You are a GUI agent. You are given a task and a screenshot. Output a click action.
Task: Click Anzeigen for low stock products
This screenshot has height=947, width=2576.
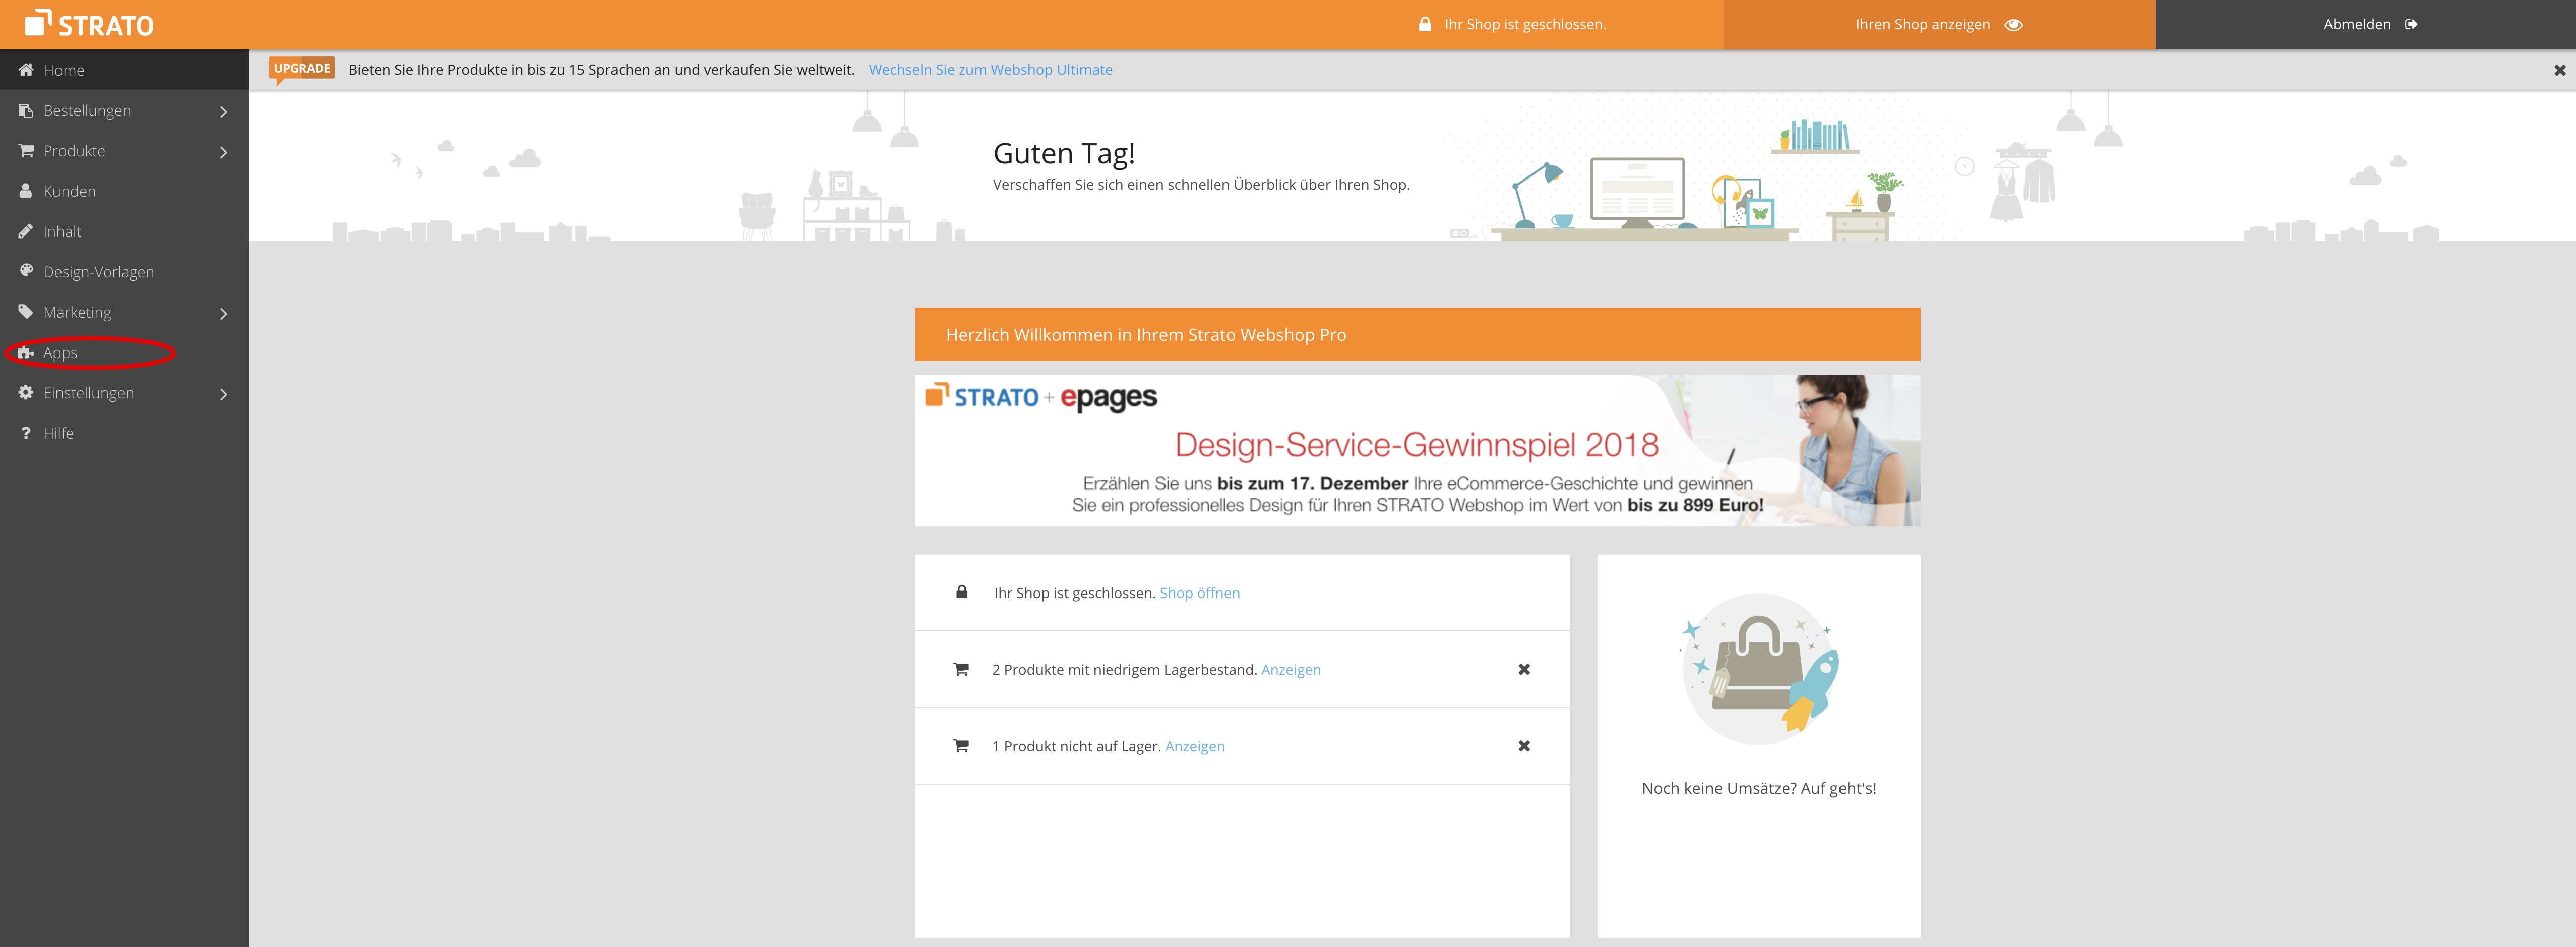(1290, 670)
